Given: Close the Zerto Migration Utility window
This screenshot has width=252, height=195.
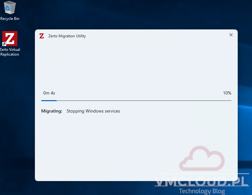Looking at the screenshot, I should (231, 35).
